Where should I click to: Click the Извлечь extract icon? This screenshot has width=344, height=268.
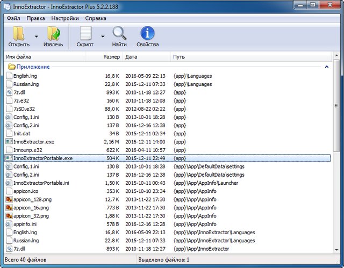pos(53,34)
